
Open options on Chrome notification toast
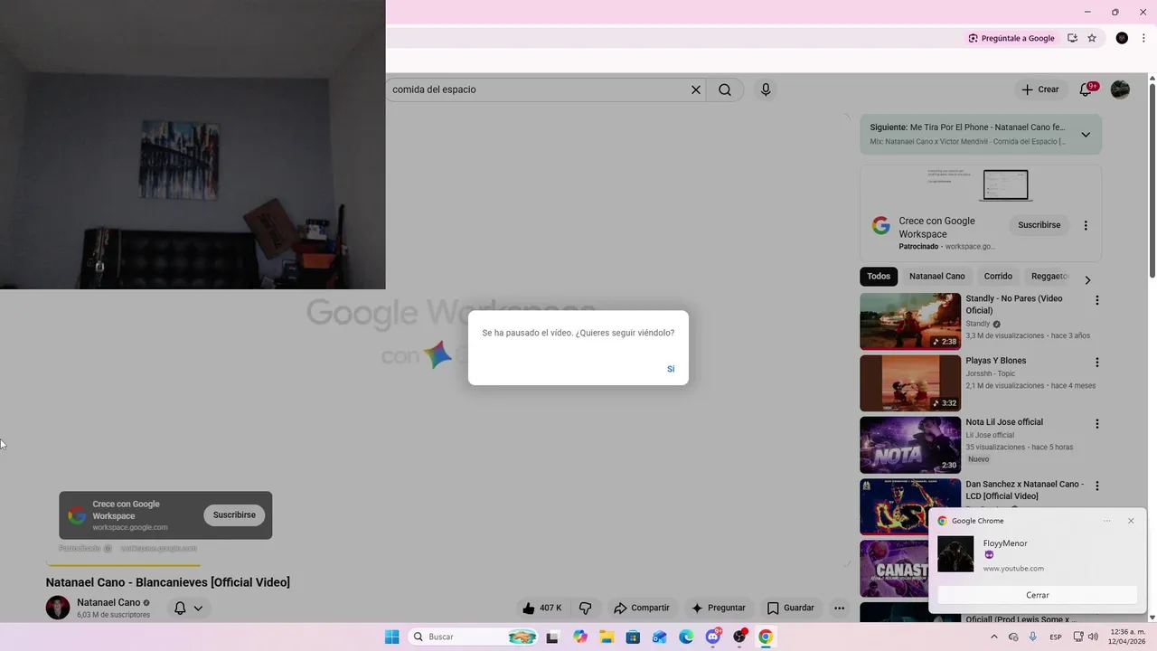pos(1107,521)
